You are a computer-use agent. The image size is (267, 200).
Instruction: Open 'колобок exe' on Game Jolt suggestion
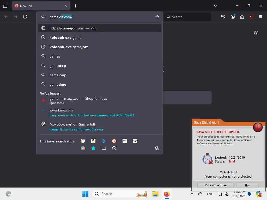[100, 127]
